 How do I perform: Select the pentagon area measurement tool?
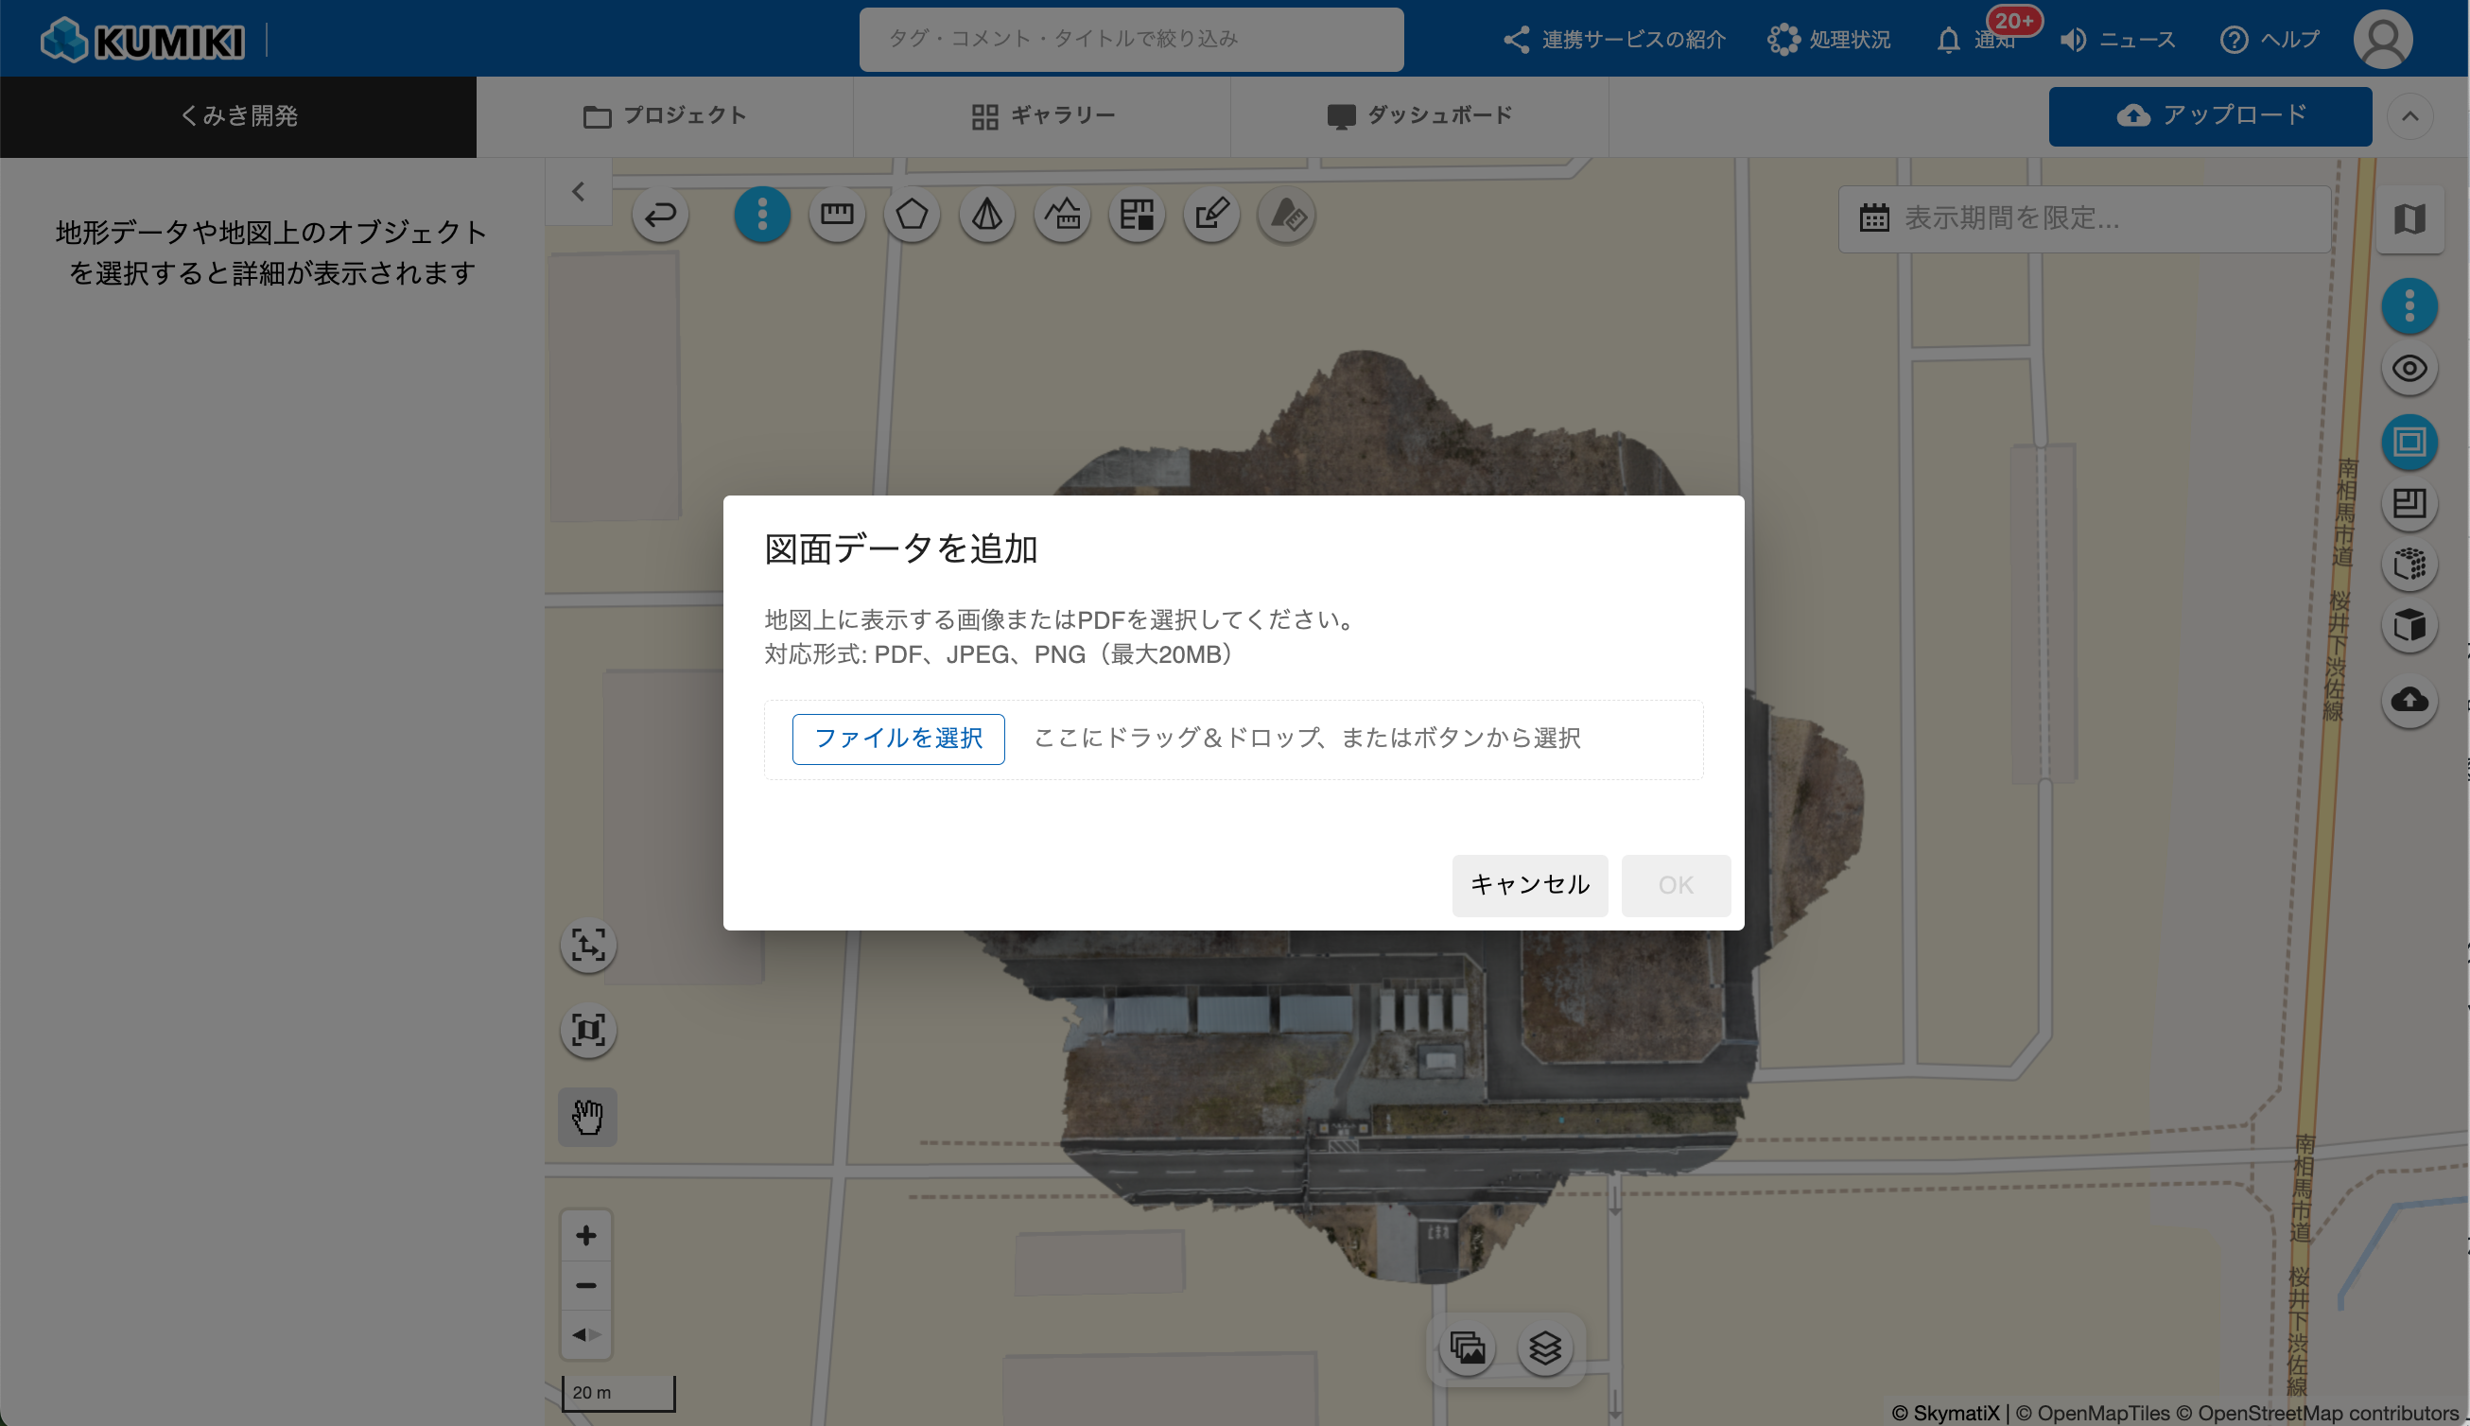point(912,215)
